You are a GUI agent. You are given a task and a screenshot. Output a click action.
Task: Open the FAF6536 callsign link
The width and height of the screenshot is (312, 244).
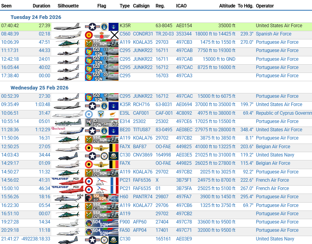coord(142,180)
